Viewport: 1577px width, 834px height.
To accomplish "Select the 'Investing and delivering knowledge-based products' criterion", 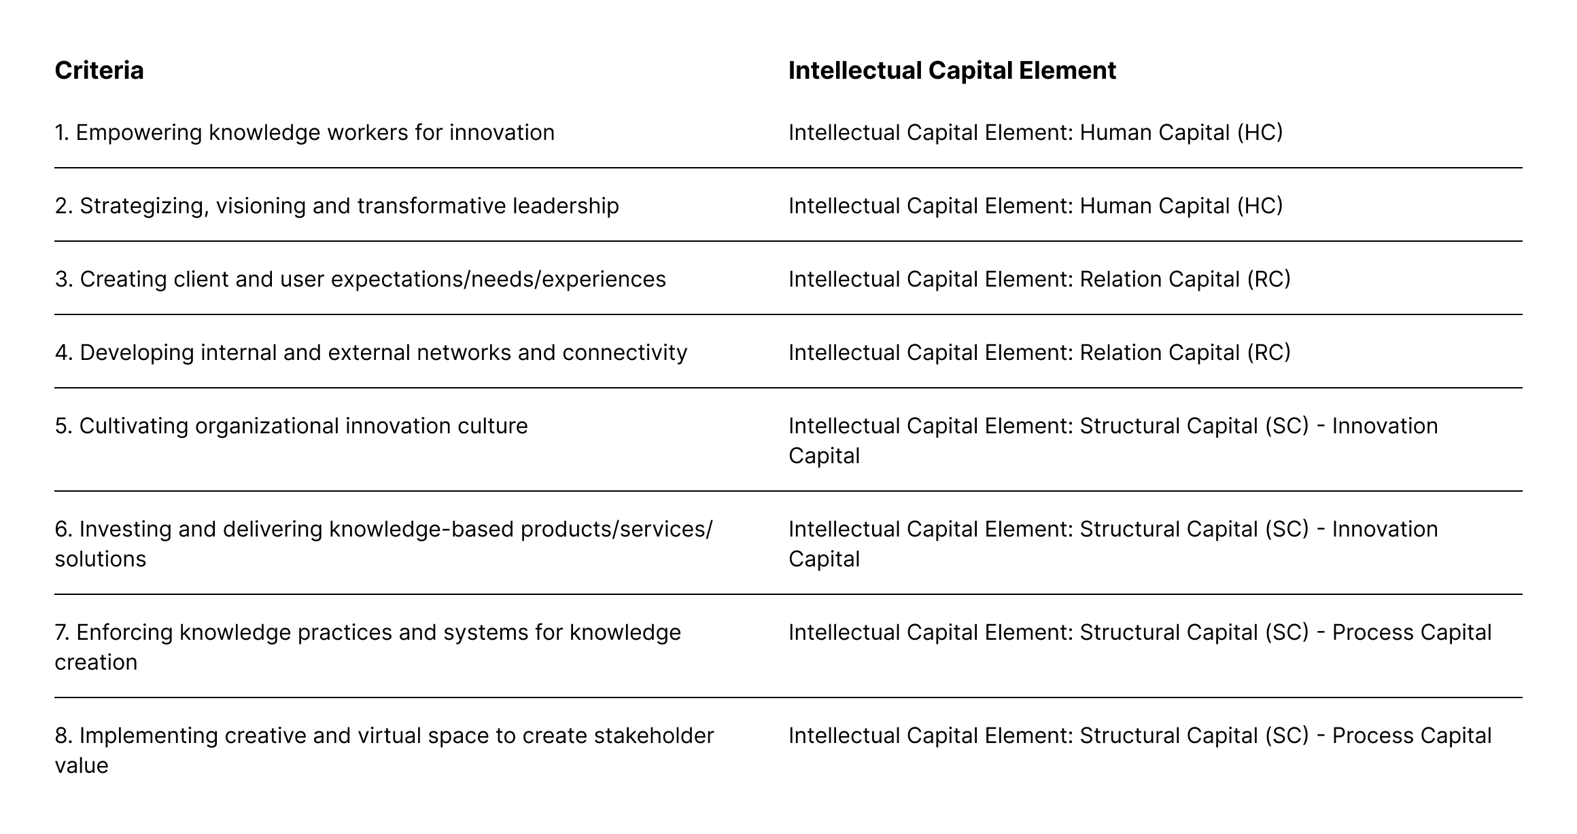I will point(383,543).
